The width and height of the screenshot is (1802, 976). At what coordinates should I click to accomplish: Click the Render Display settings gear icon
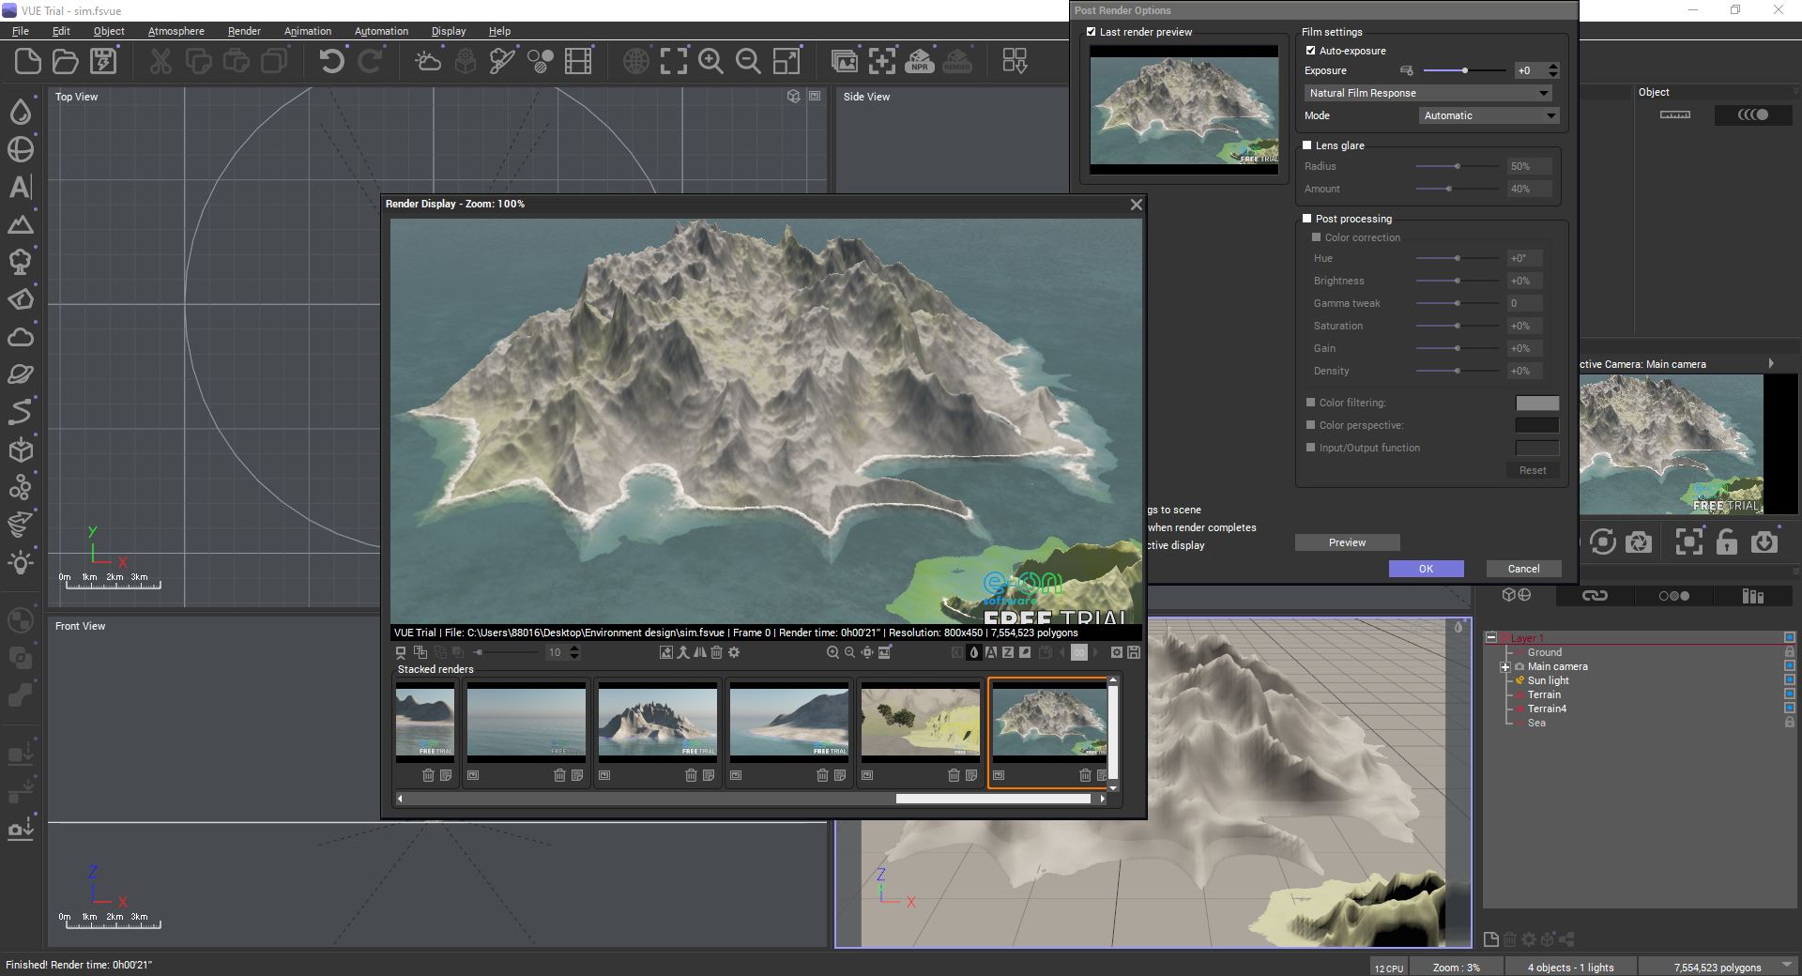tap(734, 652)
